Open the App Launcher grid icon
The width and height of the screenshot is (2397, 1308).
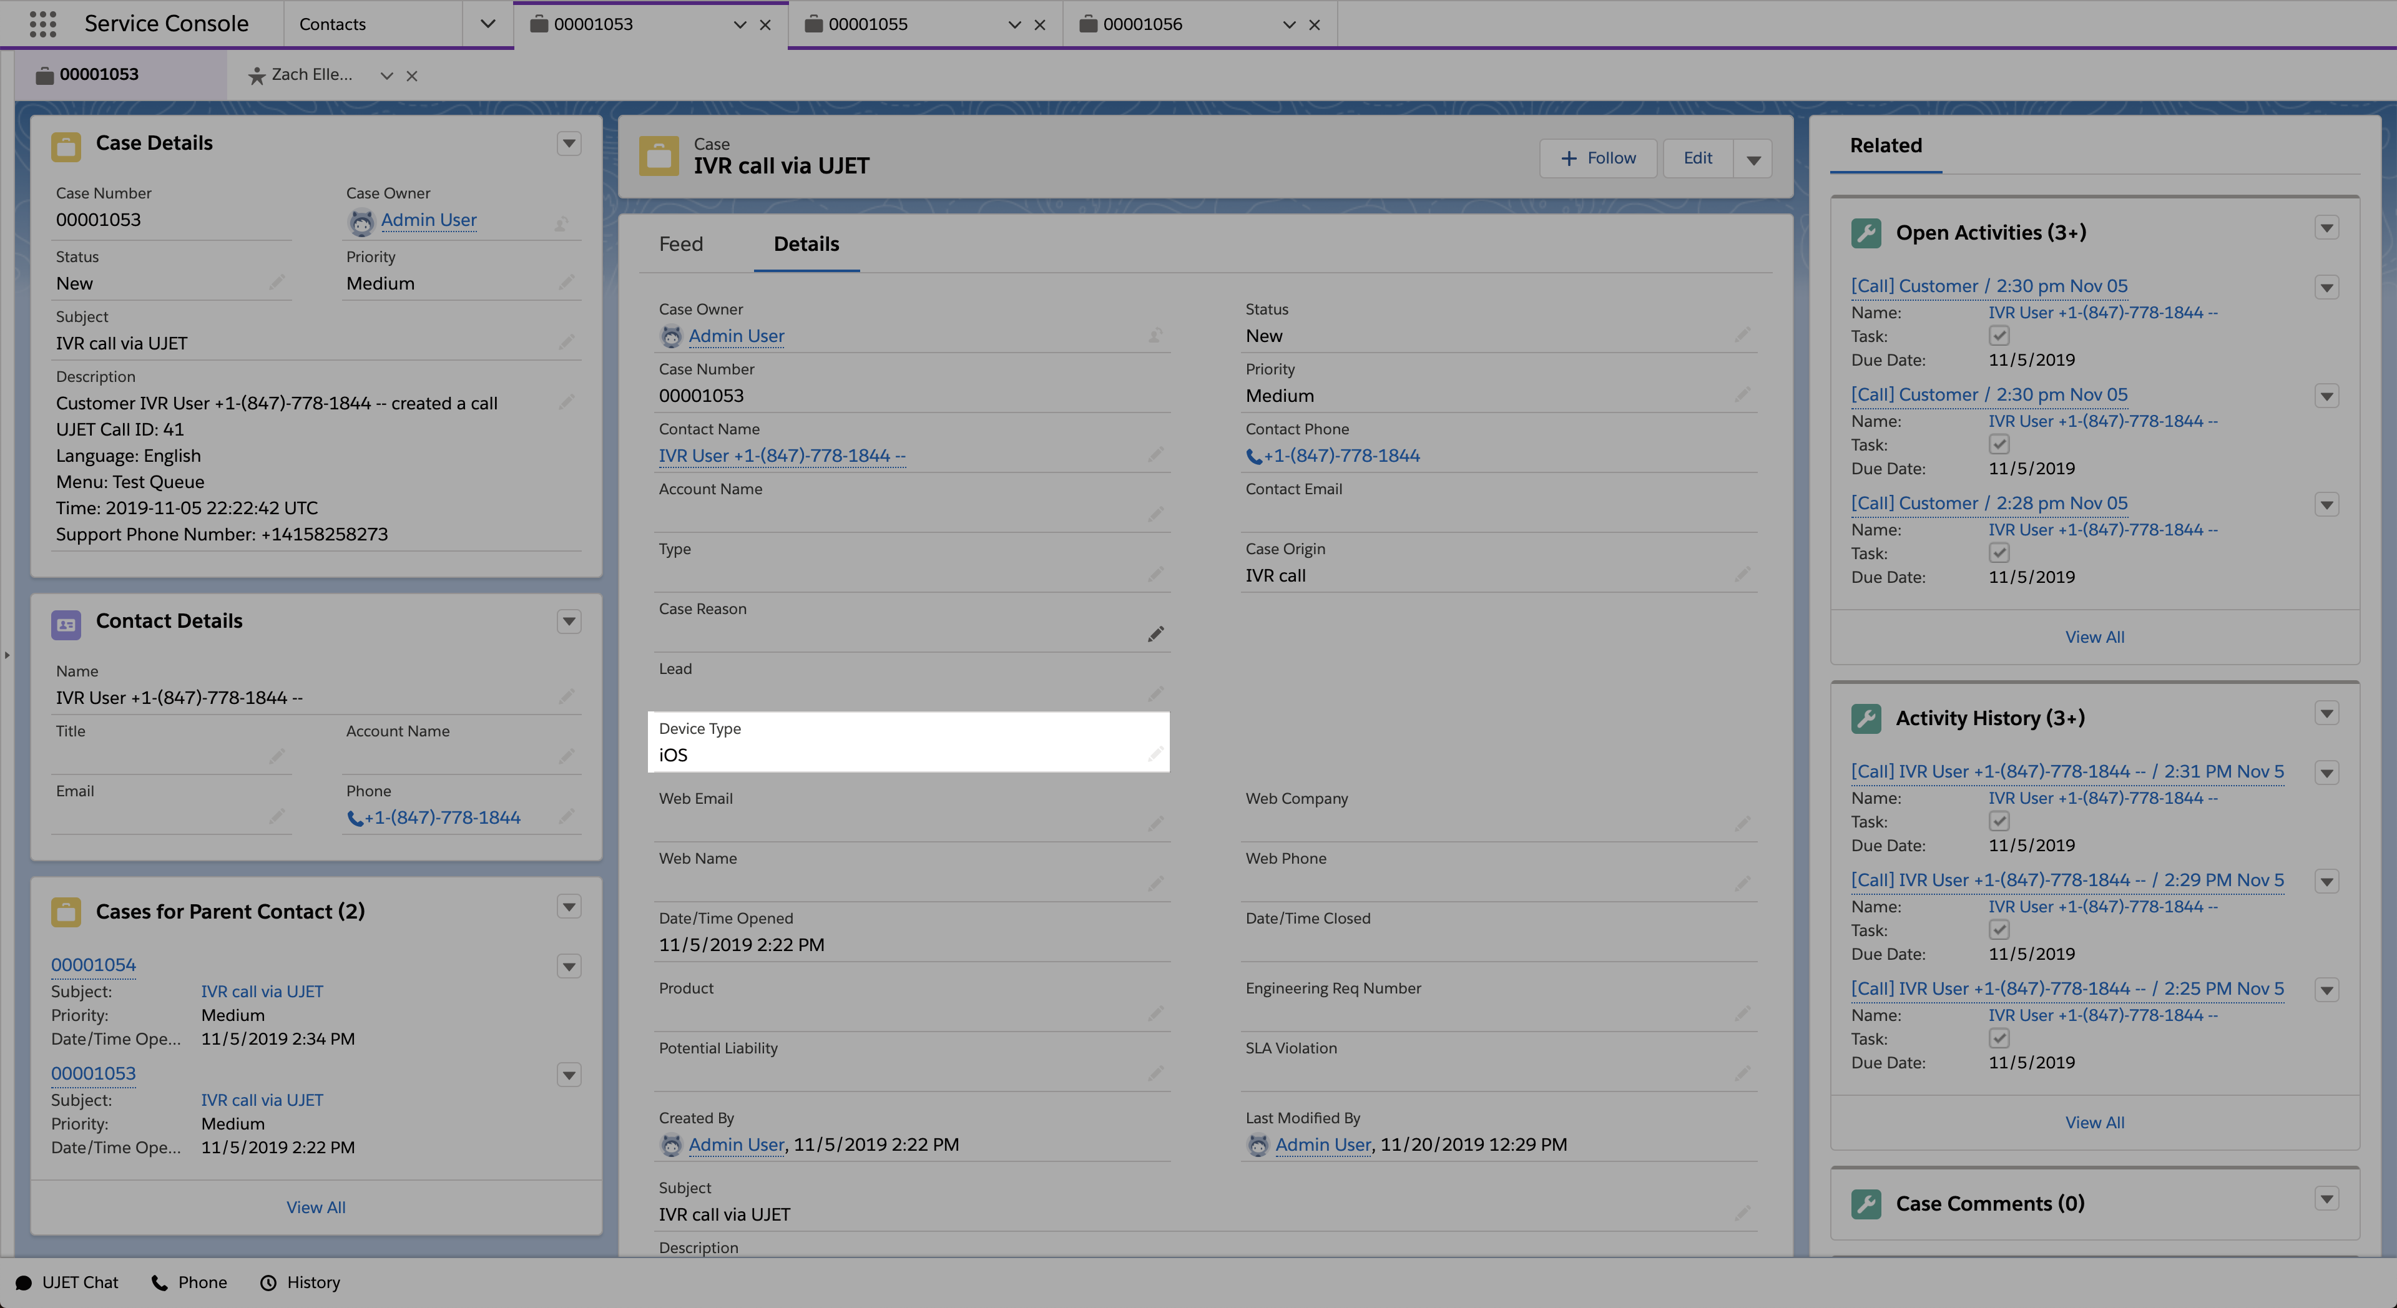(x=43, y=24)
